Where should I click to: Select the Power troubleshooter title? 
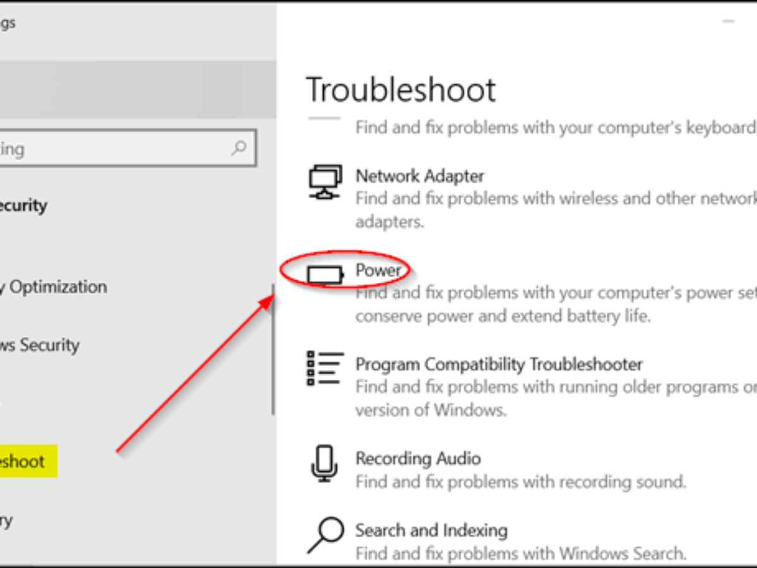pos(378,270)
